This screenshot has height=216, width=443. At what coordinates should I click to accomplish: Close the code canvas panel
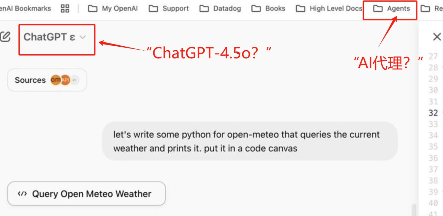[x=437, y=37]
